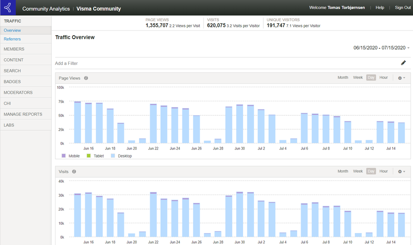Switch Page Views chart to Week
Viewport: 413px width, 245px height.
358,78
